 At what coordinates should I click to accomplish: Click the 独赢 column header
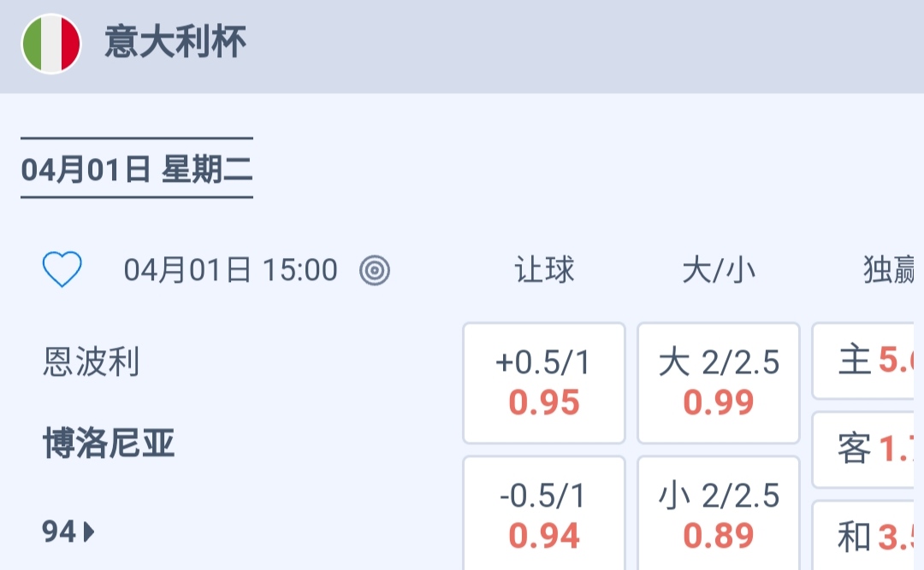tap(888, 271)
